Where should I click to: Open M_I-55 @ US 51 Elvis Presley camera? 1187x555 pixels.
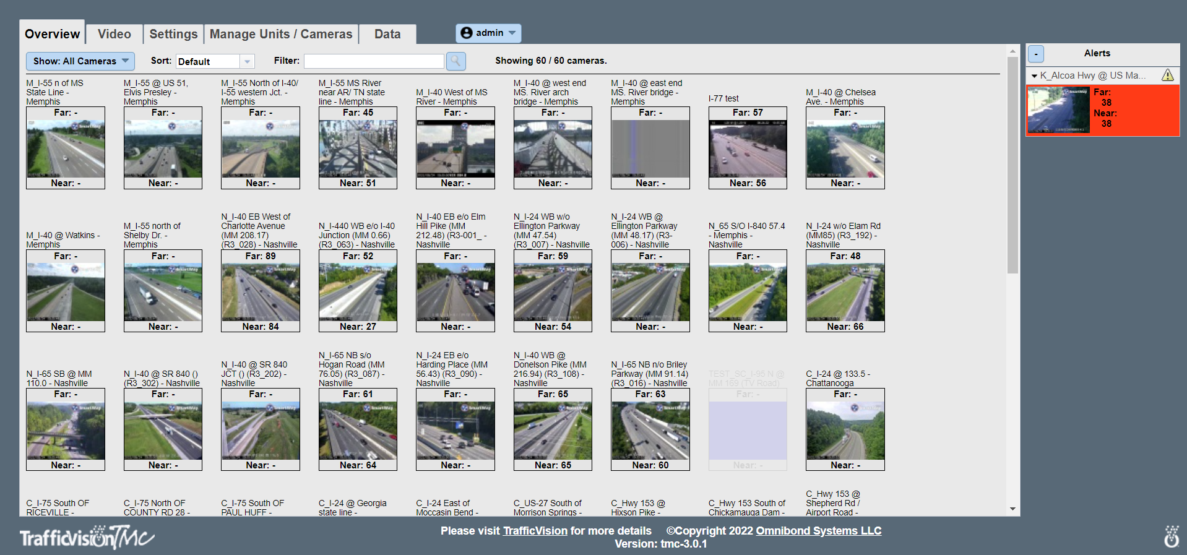(163, 148)
